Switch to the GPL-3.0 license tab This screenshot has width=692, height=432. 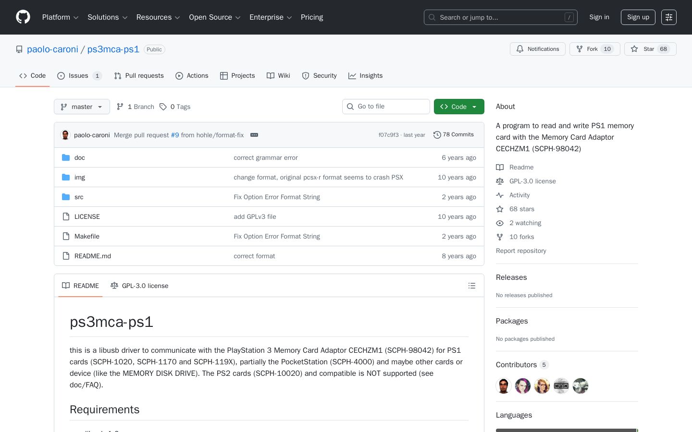(x=139, y=286)
